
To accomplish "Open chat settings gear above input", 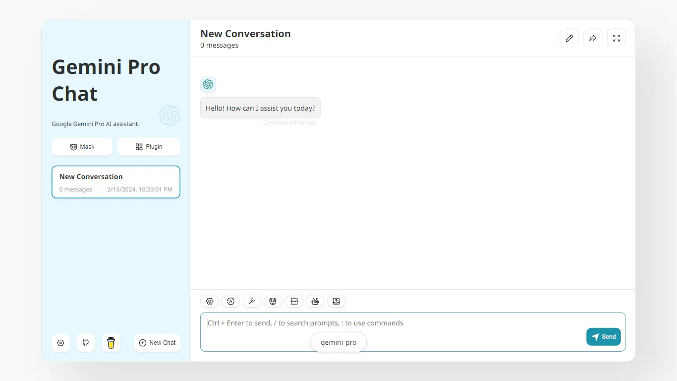I will [x=209, y=301].
